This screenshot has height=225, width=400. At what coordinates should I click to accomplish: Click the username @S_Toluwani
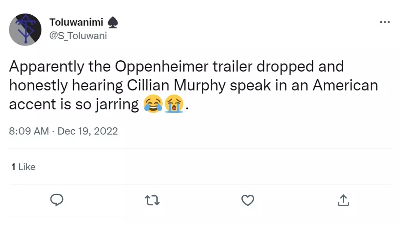(x=79, y=36)
